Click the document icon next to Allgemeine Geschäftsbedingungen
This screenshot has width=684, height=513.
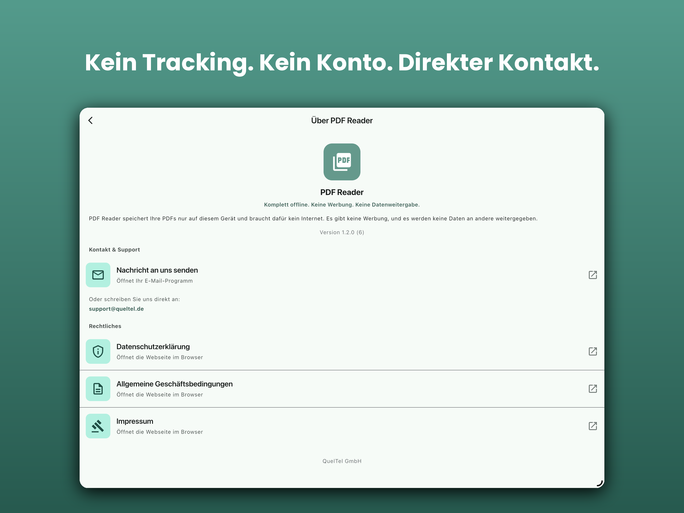98,389
